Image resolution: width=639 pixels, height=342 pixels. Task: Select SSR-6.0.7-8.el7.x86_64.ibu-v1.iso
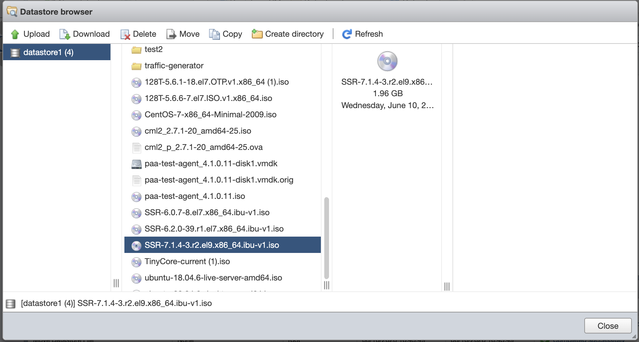[207, 212]
